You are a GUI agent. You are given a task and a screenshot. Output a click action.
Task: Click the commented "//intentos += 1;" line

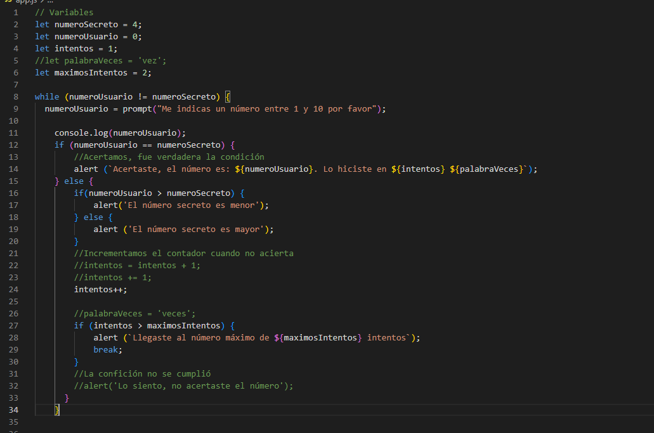(113, 278)
